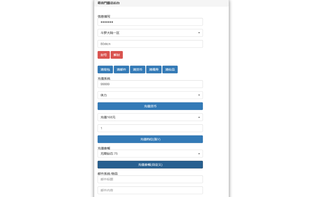Click the masked password input field

(x=150, y=22)
